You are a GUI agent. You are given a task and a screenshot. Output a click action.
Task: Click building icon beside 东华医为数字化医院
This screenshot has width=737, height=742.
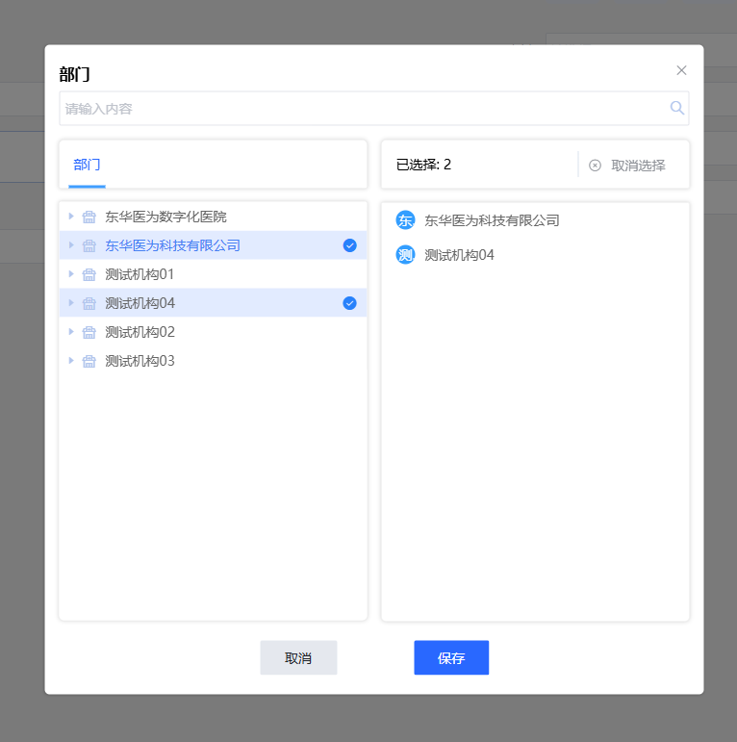[x=89, y=217]
